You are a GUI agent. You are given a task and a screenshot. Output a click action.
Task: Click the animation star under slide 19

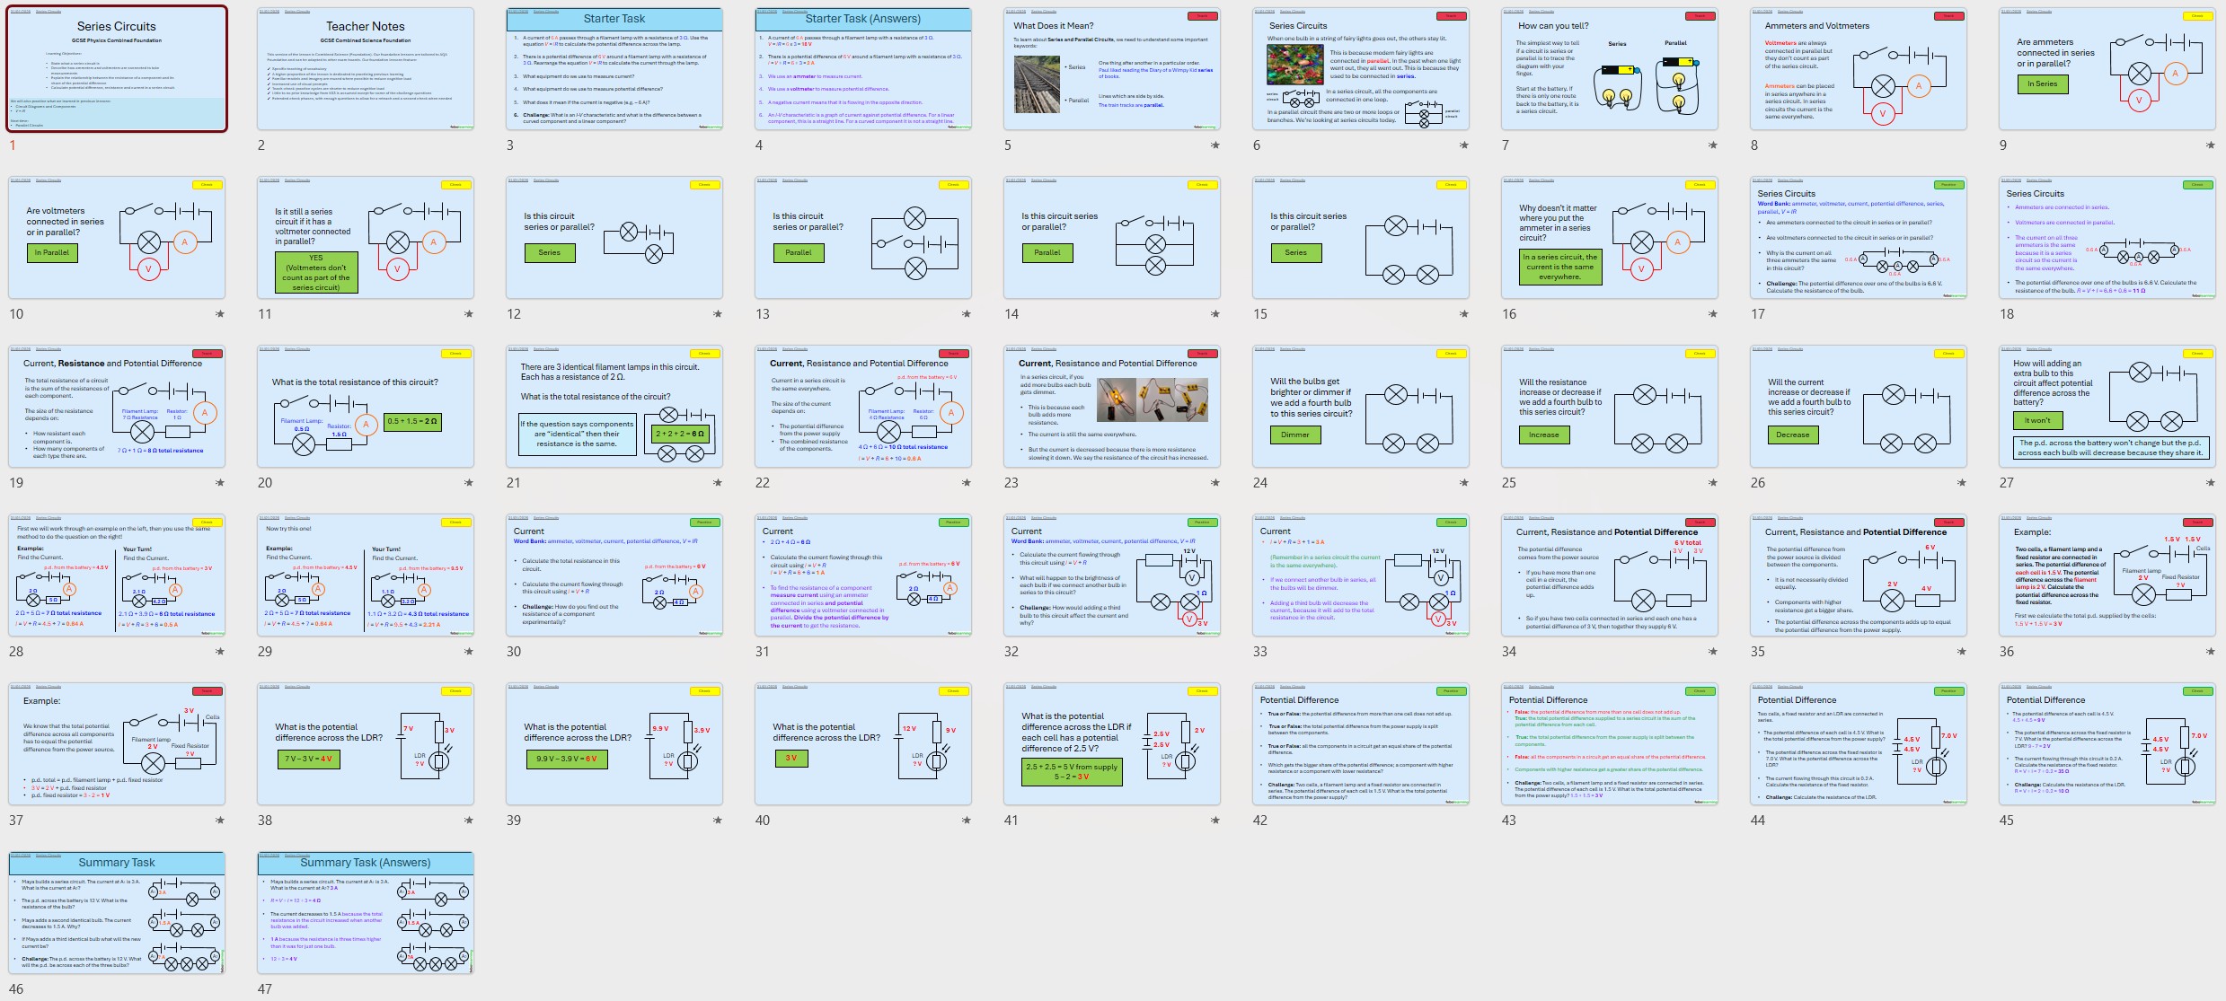[219, 483]
